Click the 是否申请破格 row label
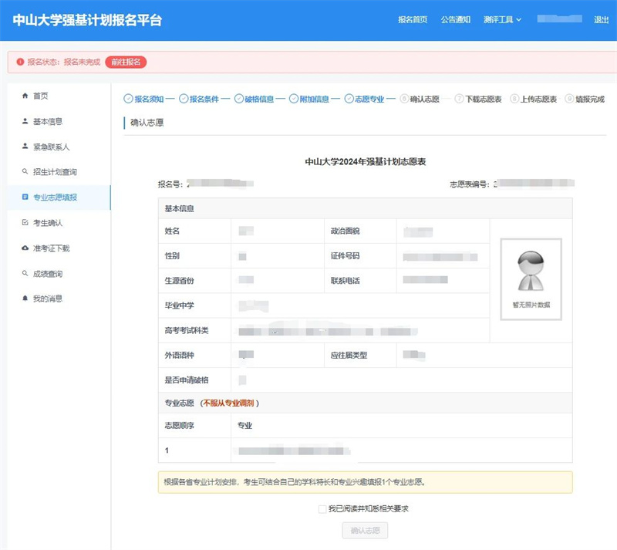The image size is (617, 550). (187, 380)
